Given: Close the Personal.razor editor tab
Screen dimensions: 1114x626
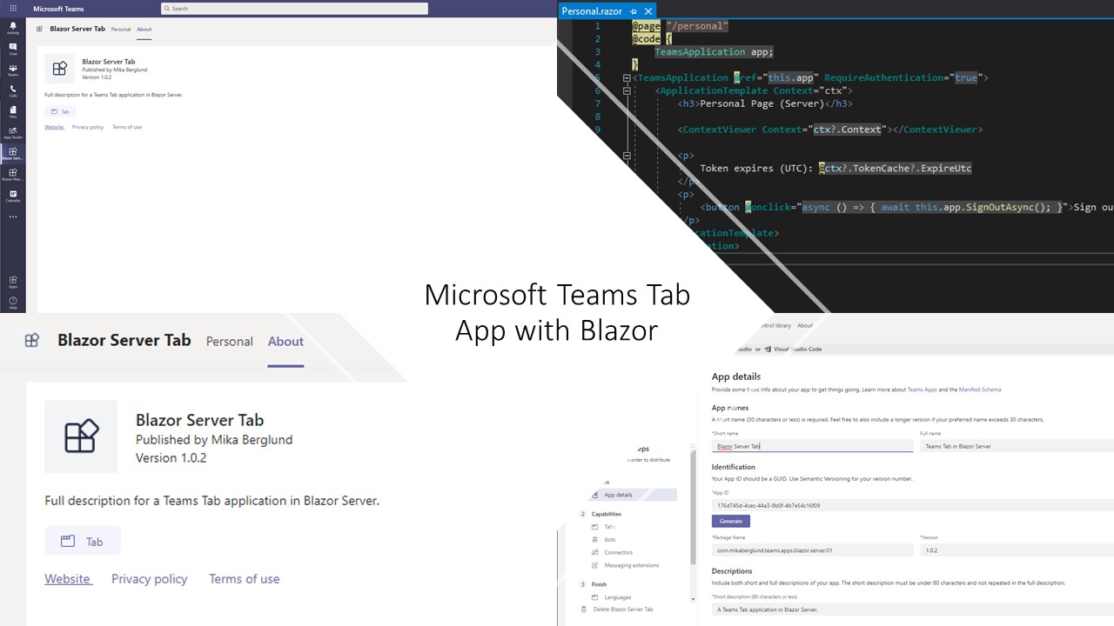Looking at the screenshot, I should point(647,11).
